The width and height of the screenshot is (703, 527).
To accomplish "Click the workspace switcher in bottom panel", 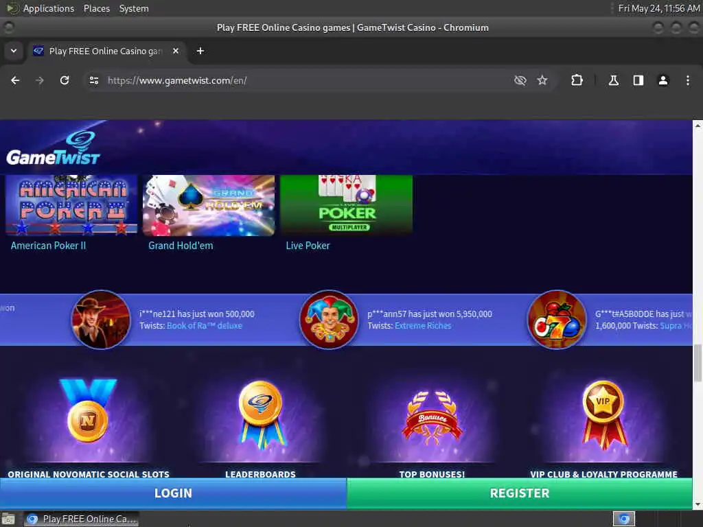I will (624, 519).
